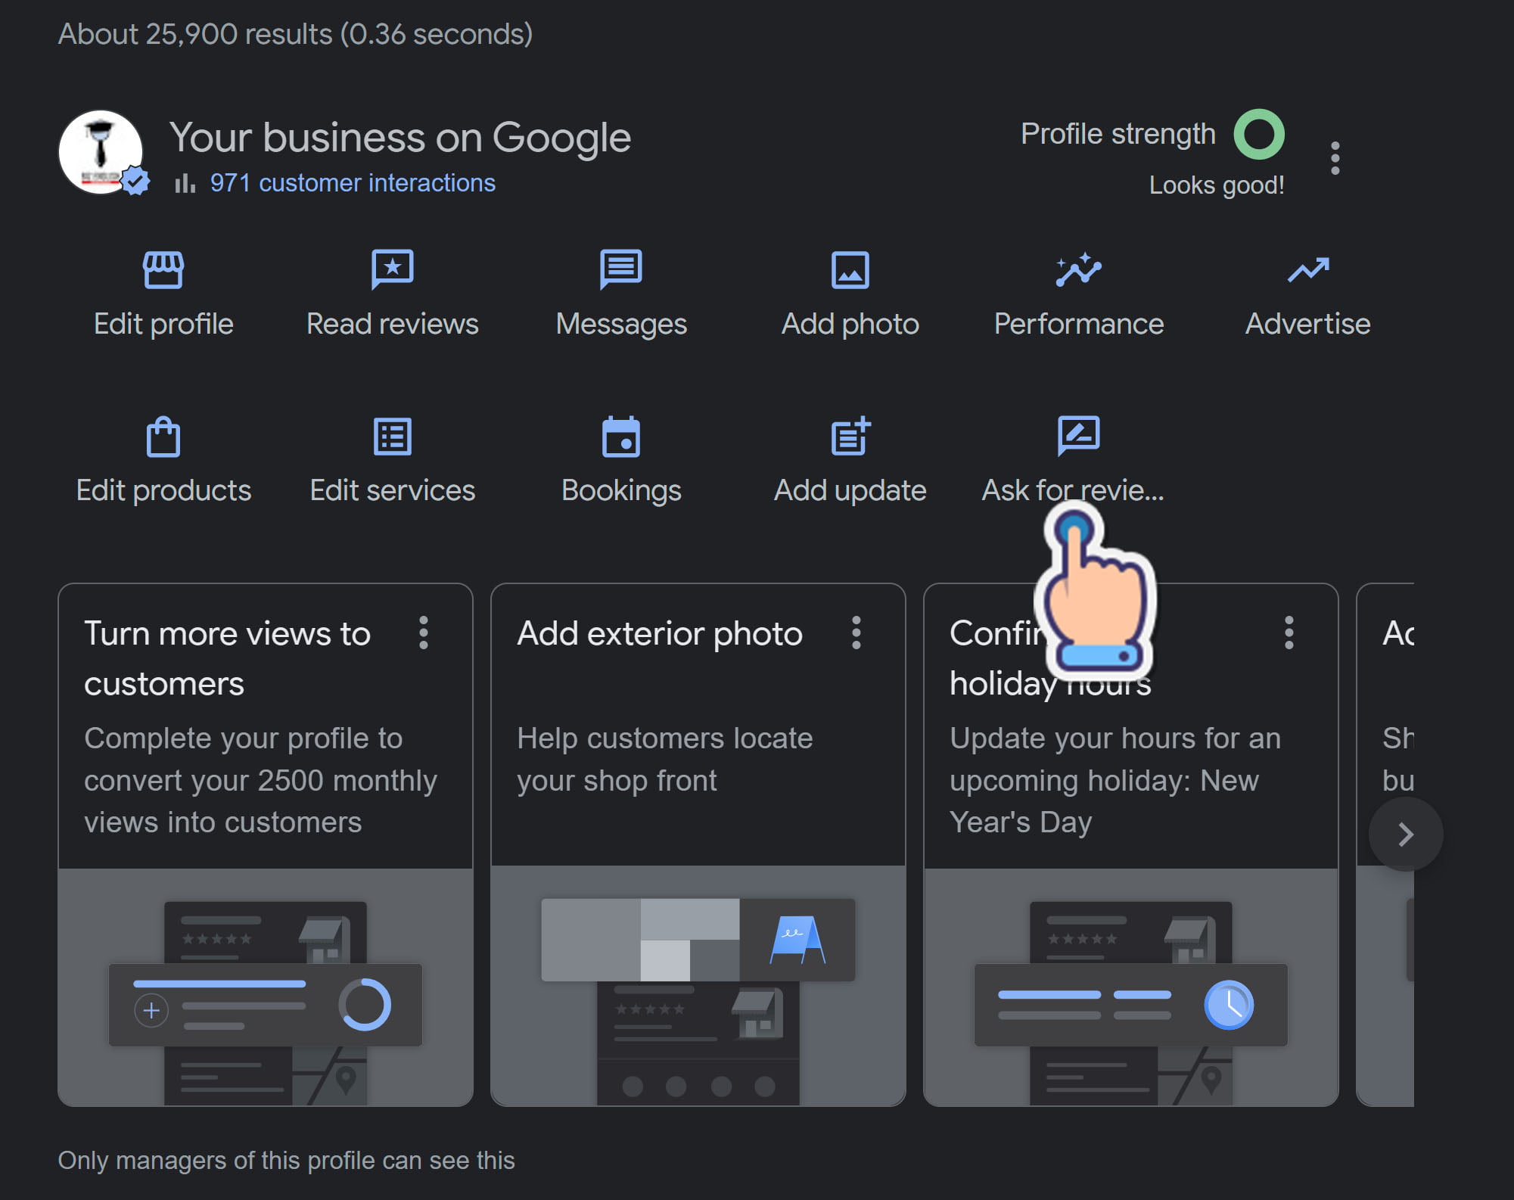
Task: Click the Advertise label
Action: click(x=1308, y=324)
